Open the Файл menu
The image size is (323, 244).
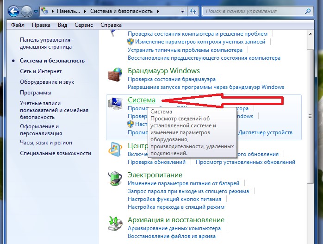pos(18,25)
